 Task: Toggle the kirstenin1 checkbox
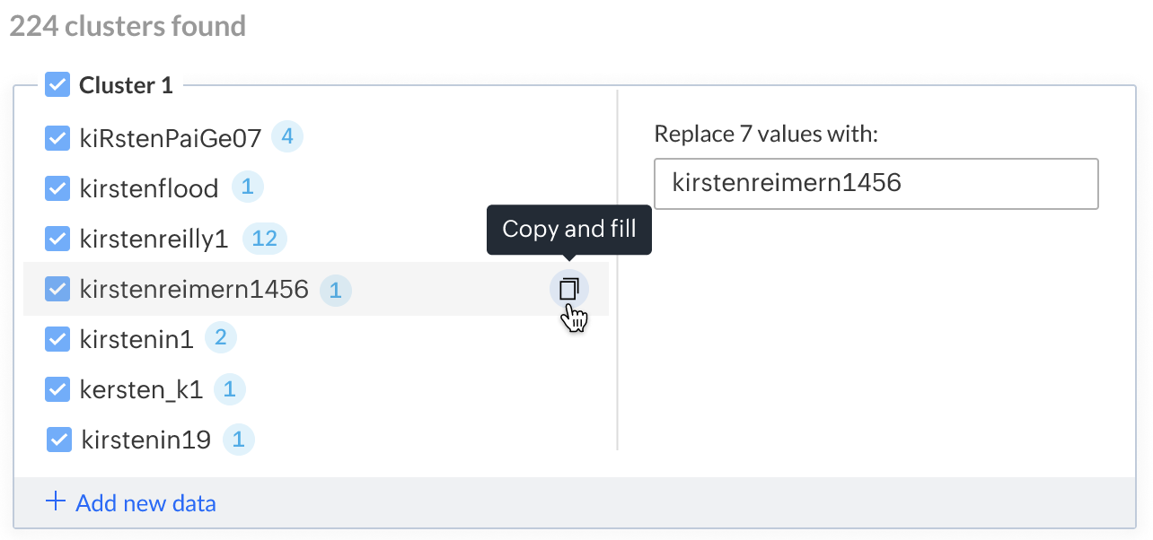57,339
